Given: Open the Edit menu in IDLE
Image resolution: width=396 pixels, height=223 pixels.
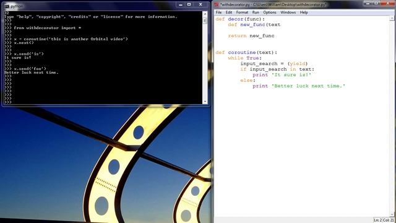Looking at the screenshot, I should click(228, 12).
